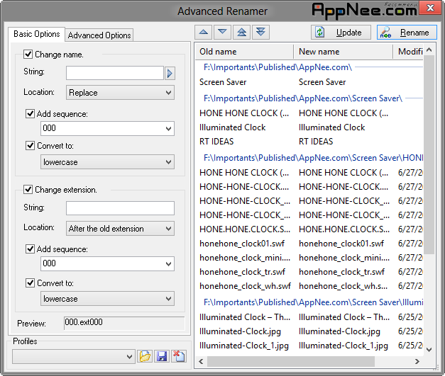Click group header ending in AppNee.com\Screen Saver\
The height and width of the screenshot is (376, 445).
[303, 98]
